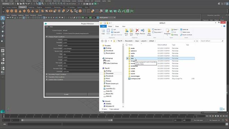Open the Explorer File tab
This screenshot has height=129, width=229.
pos(103,26)
